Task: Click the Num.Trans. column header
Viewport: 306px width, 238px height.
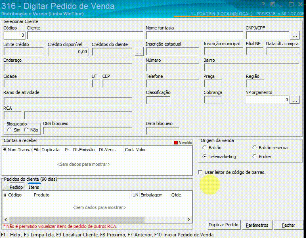Action: coord(19,150)
